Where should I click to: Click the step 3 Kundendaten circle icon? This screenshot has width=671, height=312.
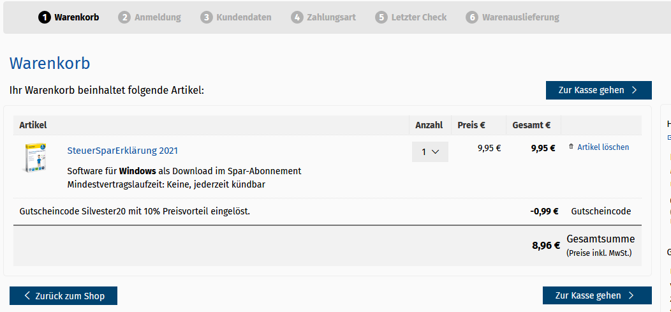tap(206, 18)
